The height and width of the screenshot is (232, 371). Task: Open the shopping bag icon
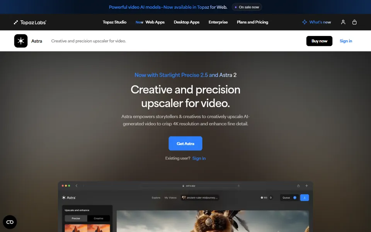coord(354,22)
